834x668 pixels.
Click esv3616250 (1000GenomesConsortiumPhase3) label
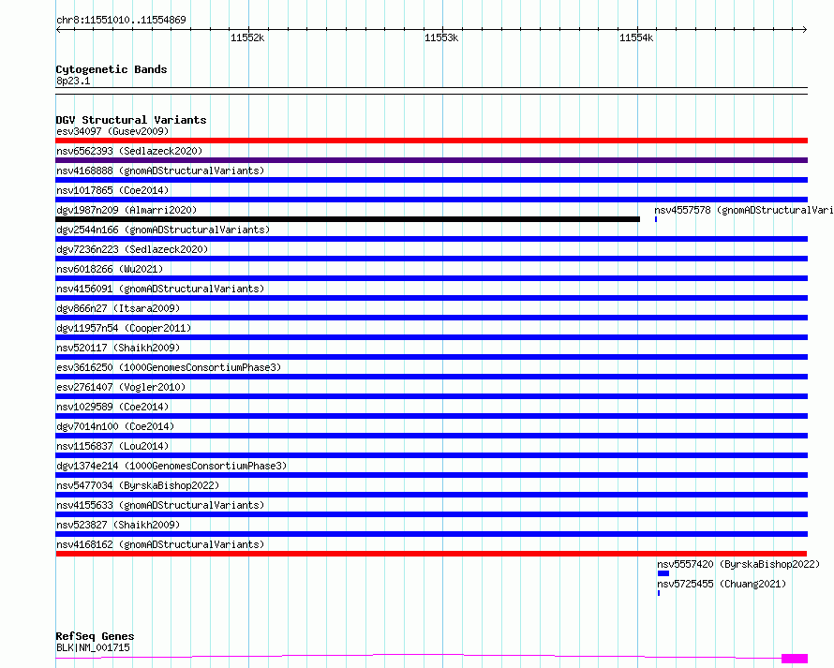click(x=169, y=367)
